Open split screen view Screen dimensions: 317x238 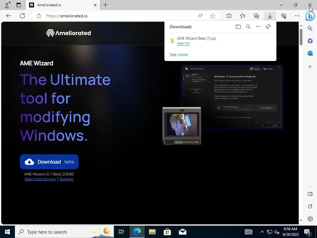pos(229,16)
